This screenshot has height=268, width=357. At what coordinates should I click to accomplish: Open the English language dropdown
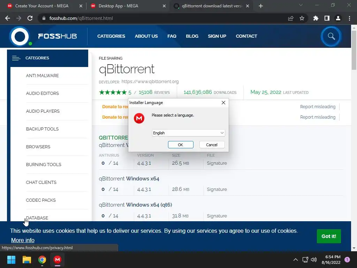pos(189,133)
